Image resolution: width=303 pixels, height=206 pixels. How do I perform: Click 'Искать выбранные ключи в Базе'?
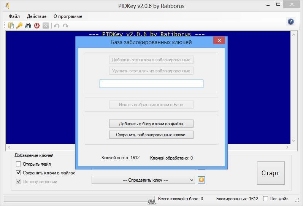tap(151, 105)
